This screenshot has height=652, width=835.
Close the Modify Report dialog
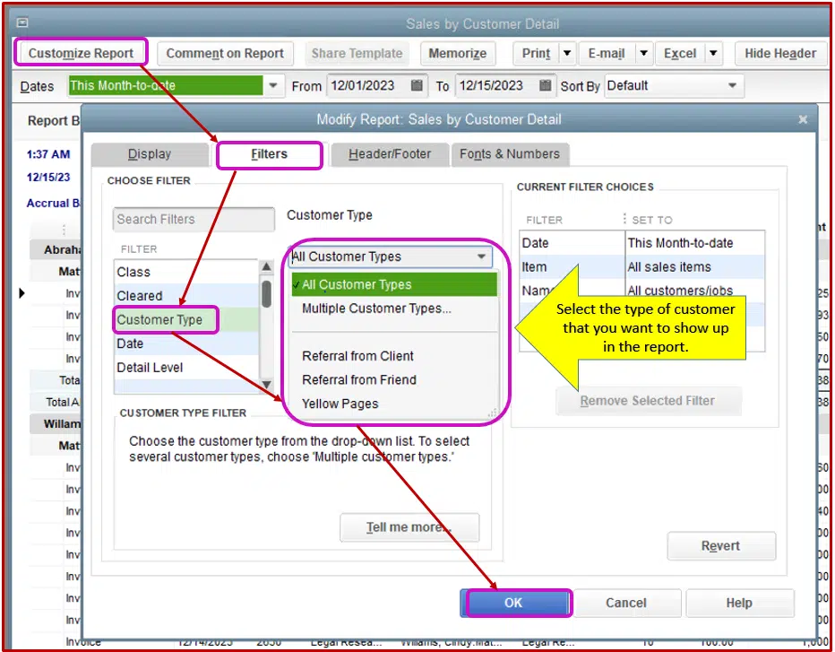[x=803, y=119]
